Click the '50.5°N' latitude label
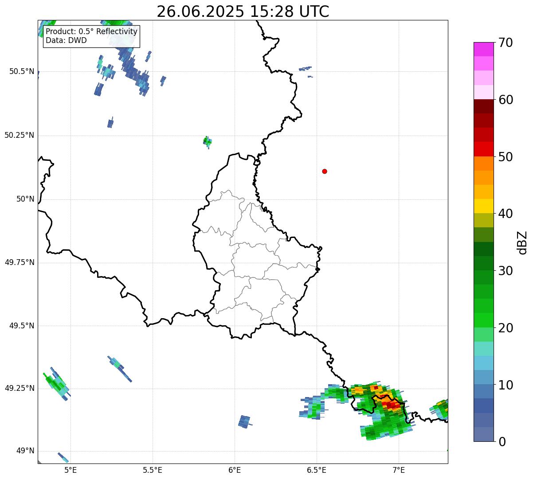The height and width of the screenshot is (479, 533). [21, 71]
